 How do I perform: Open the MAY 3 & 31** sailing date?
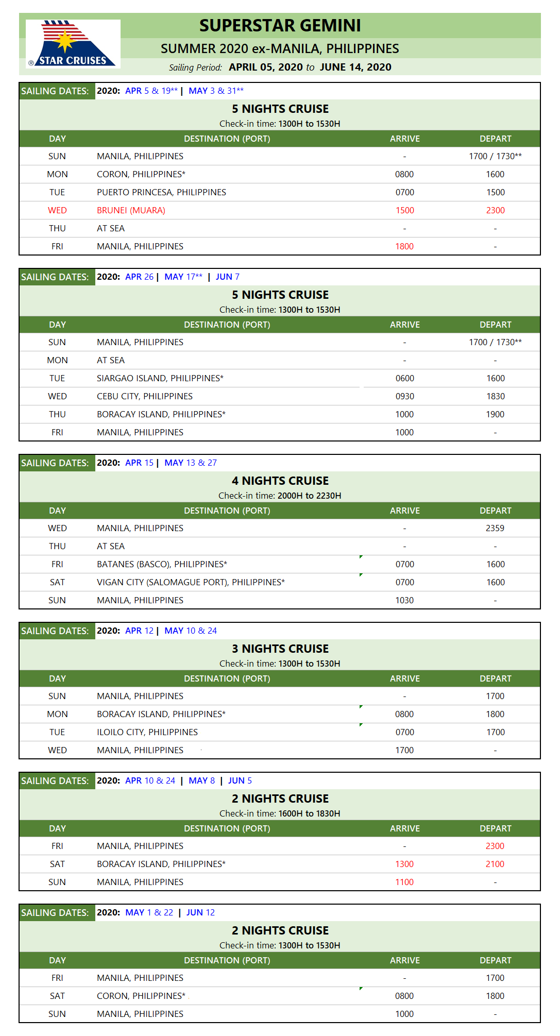pos(216,91)
